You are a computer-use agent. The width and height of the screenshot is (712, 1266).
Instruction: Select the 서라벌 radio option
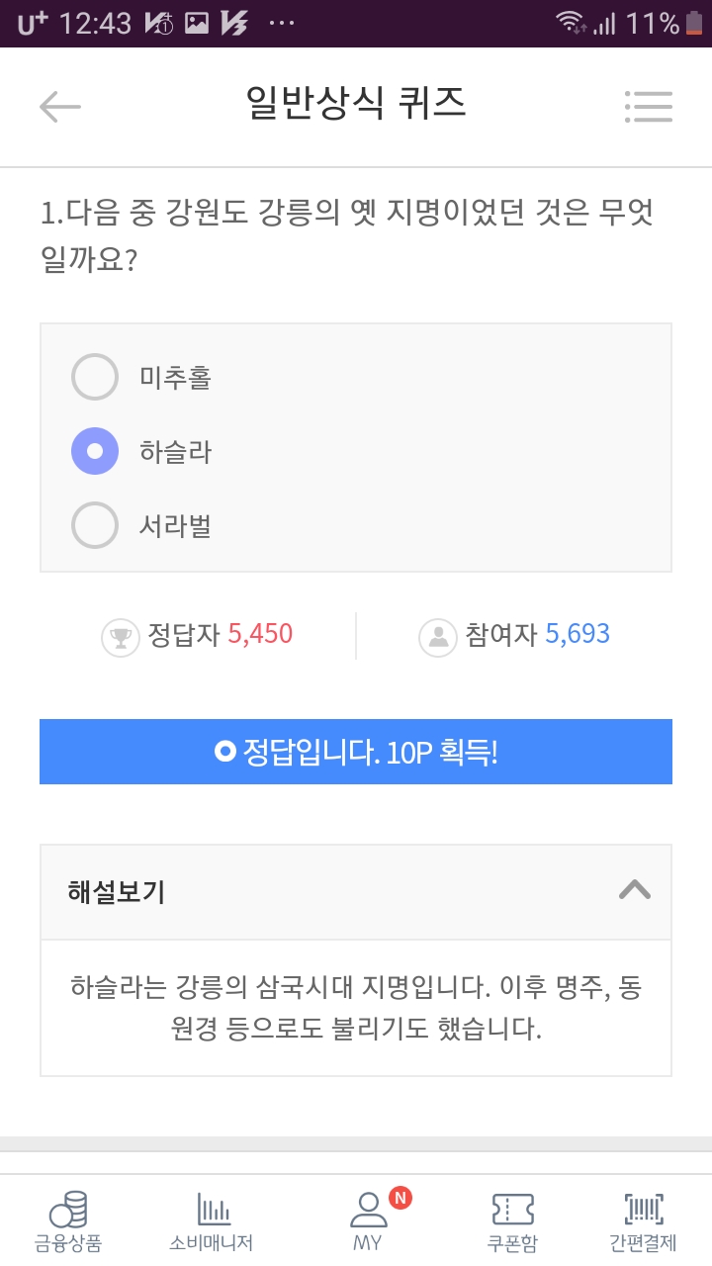click(x=95, y=525)
